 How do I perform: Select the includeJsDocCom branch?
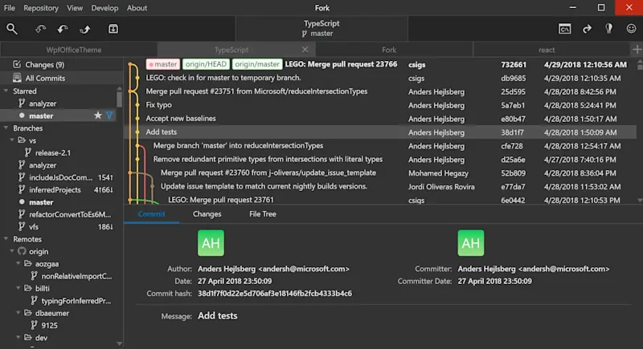click(x=61, y=177)
